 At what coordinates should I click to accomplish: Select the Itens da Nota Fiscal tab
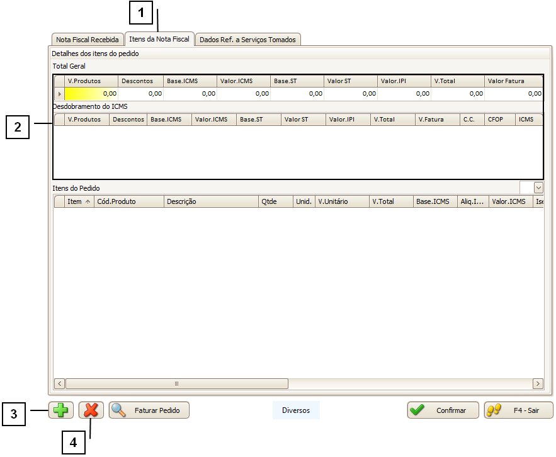coord(159,39)
